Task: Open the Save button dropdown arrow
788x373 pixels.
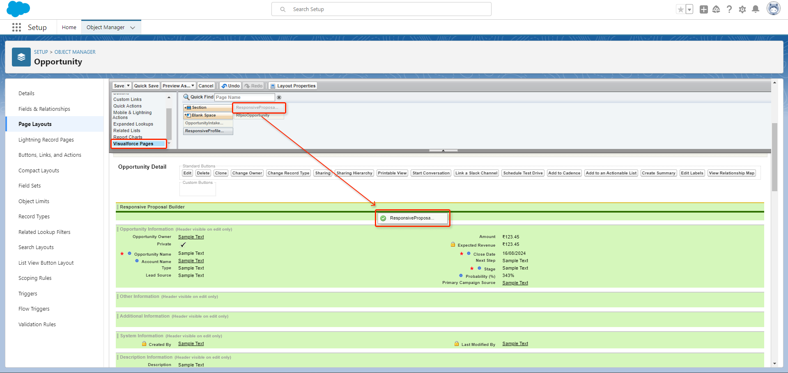Action: pos(128,86)
